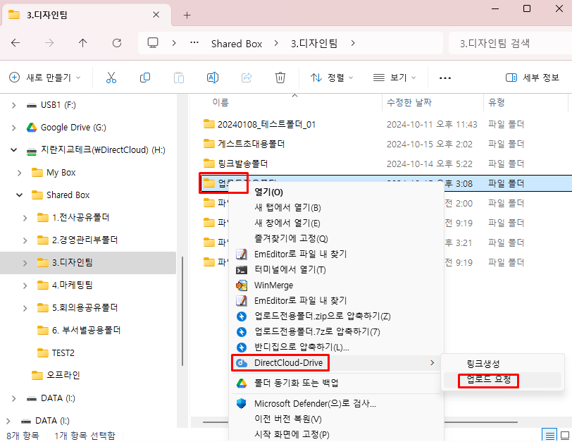Click the 새로 만들기 button
The height and width of the screenshot is (442, 572).
44,78
